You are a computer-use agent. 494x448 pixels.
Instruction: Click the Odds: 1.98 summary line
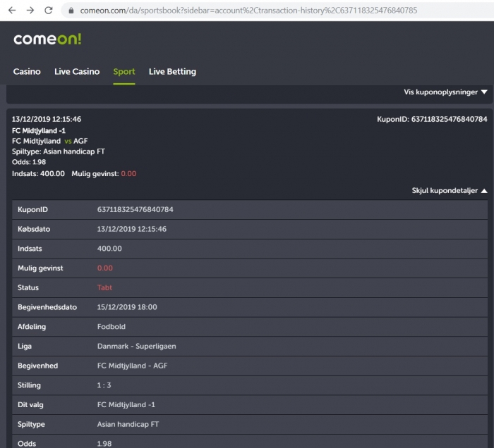[x=29, y=162]
